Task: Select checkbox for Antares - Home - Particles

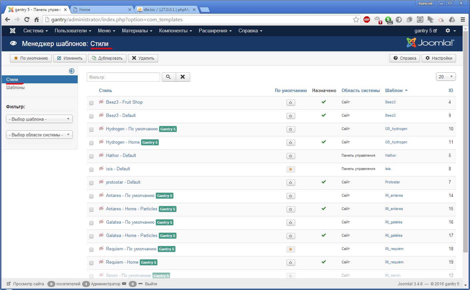Action: tap(91, 210)
